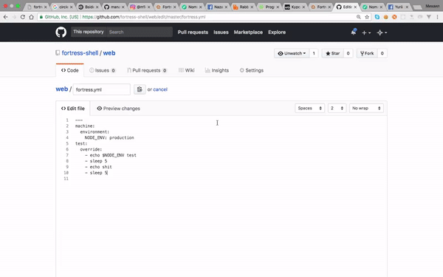This screenshot has height=277, width=443.
Task: Switch to the 'Yurii' Facebook browser tab
Action: [398, 7]
